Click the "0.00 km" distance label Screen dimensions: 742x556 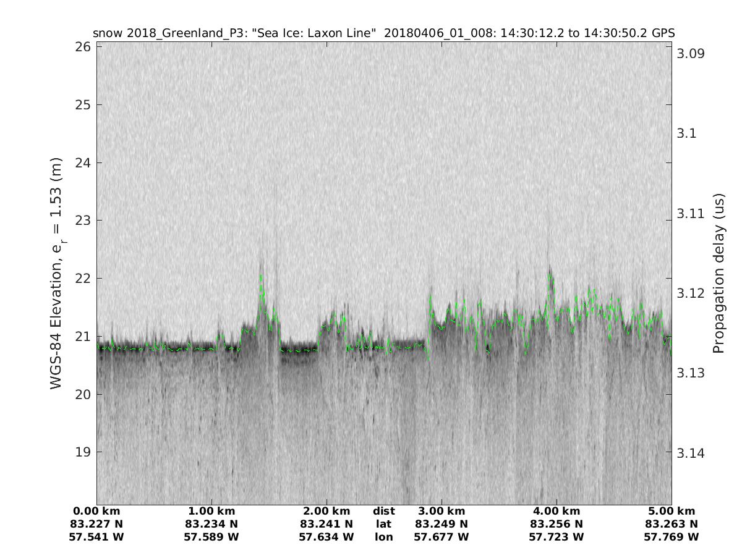coord(96,512)
